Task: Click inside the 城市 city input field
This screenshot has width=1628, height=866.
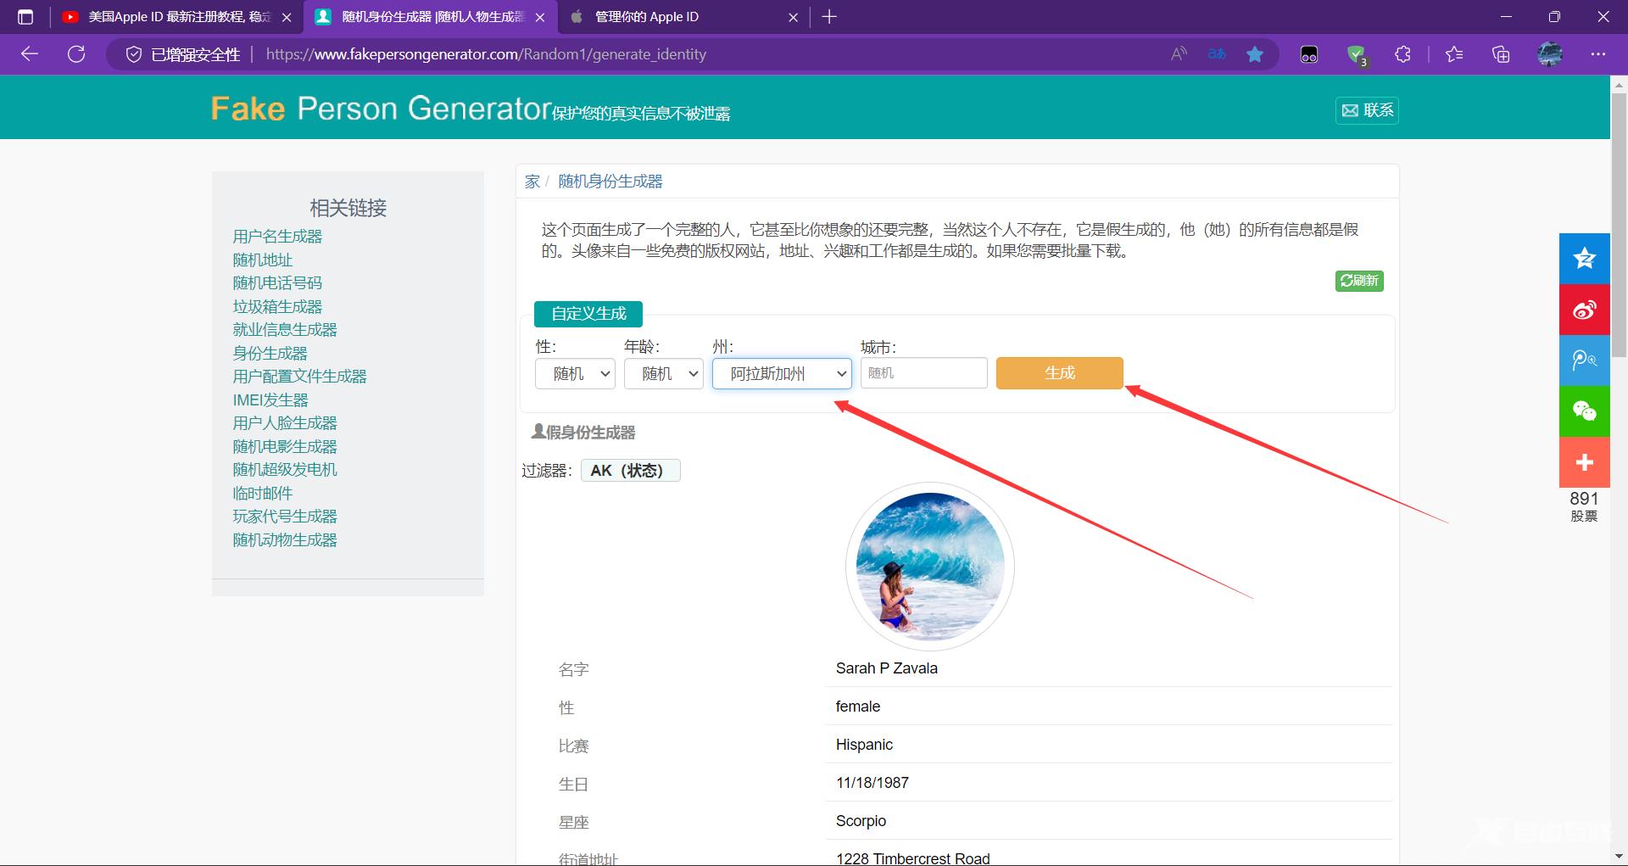Action: (x=923, y=373)
